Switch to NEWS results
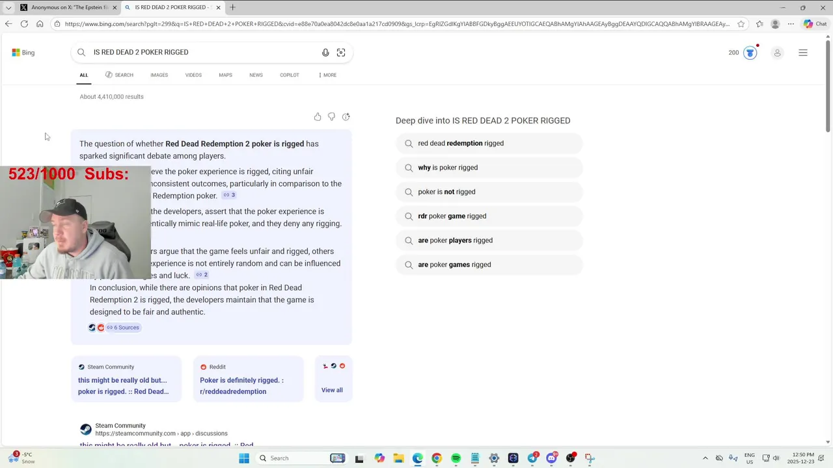The width and height of the screenshot is (833, 468). (256, 75)
